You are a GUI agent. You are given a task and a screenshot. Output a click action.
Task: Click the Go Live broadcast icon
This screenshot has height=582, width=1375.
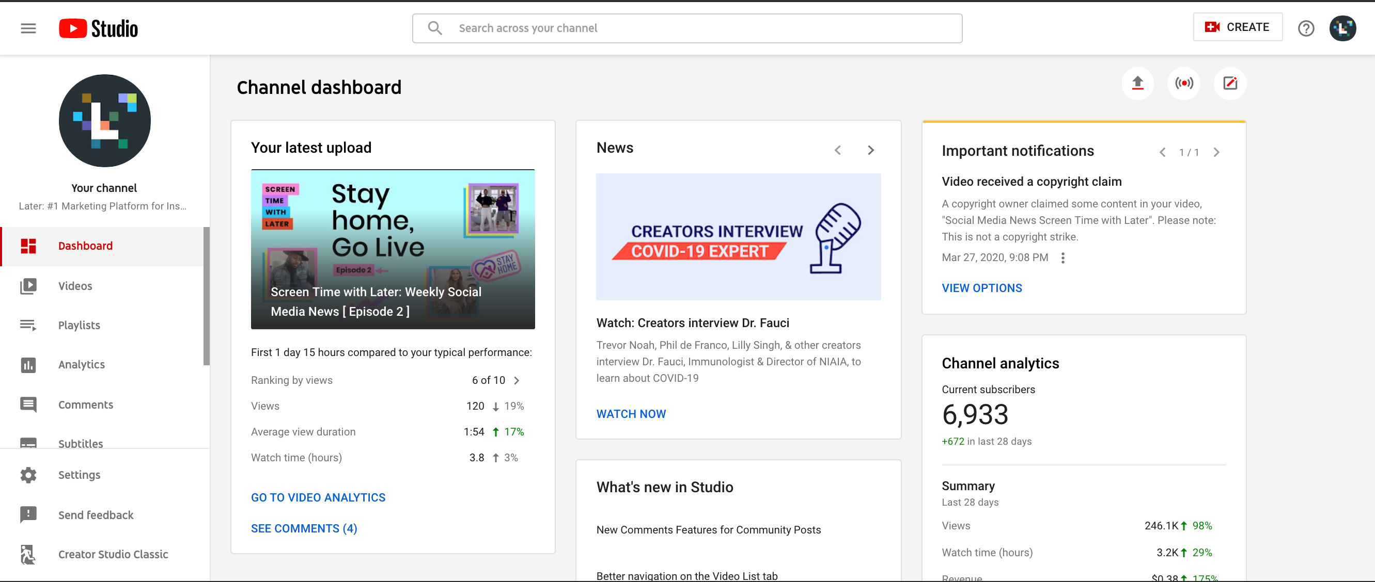pyautogui.click(x=1183, y=83)
